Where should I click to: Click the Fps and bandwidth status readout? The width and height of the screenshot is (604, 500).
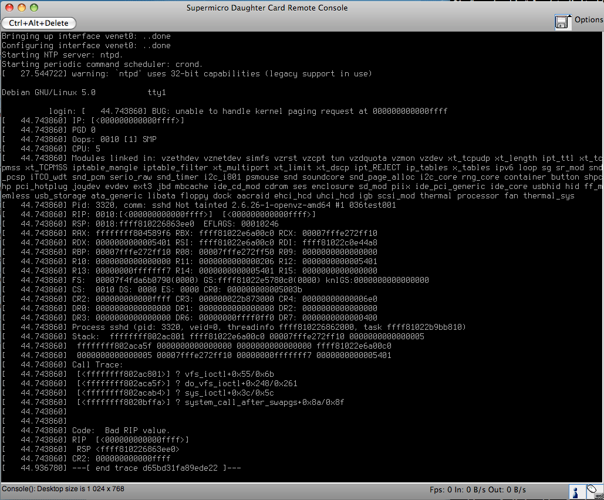click(477, 489)
